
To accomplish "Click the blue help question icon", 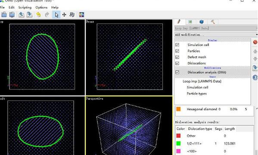I will (x=255, y=77).
